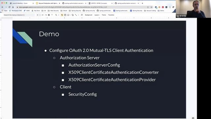Add a new slide with plus icon

pos(38,15)
